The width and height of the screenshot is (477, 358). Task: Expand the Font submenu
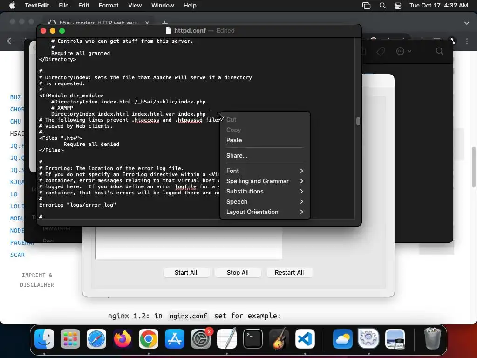point(265,171)
